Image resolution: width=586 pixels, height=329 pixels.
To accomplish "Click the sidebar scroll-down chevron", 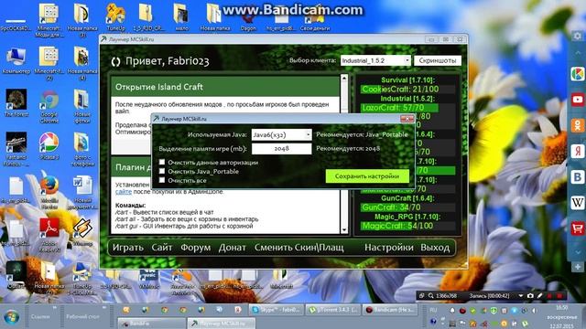I will [x=578, y=252].
